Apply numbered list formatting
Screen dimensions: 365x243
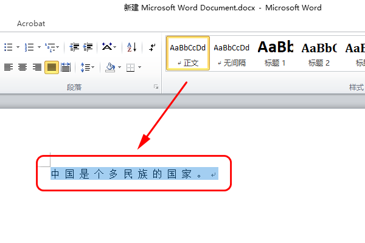29,47
